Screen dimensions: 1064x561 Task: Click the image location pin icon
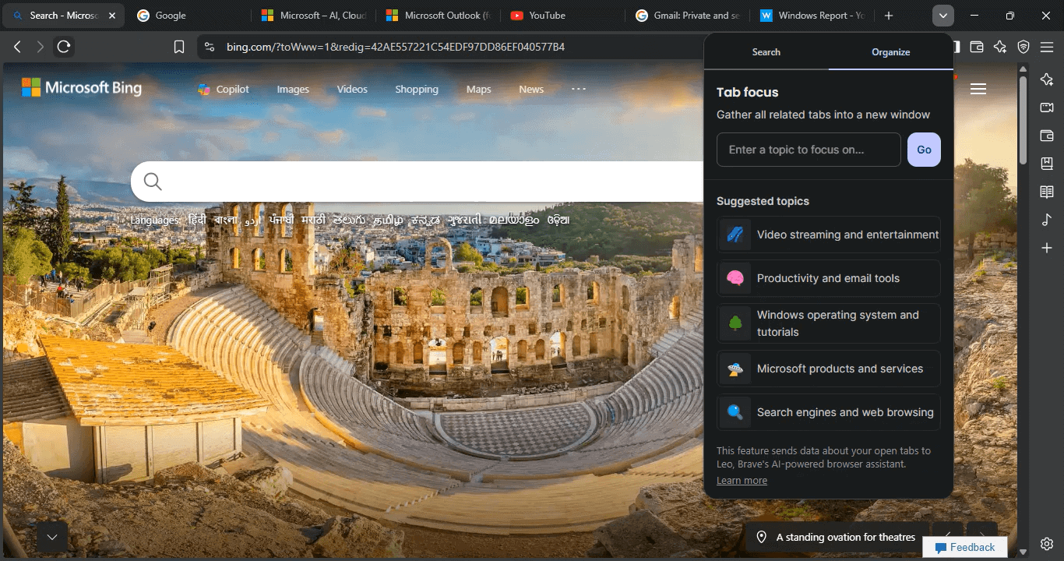tap(762, 537)
